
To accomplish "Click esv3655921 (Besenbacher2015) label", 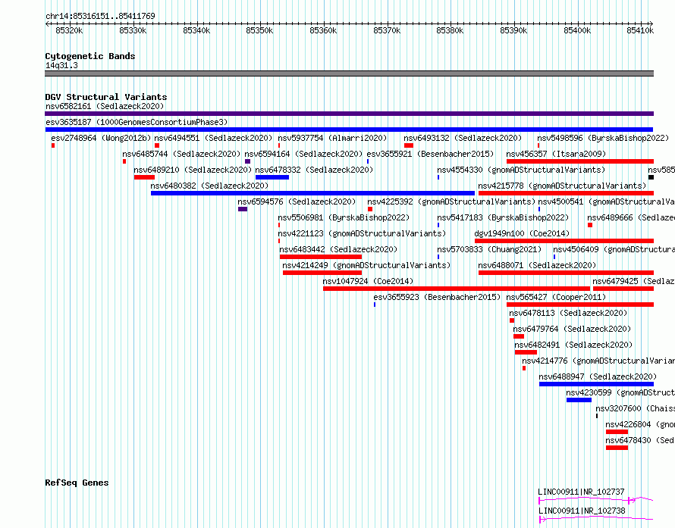I will [430, 154].
